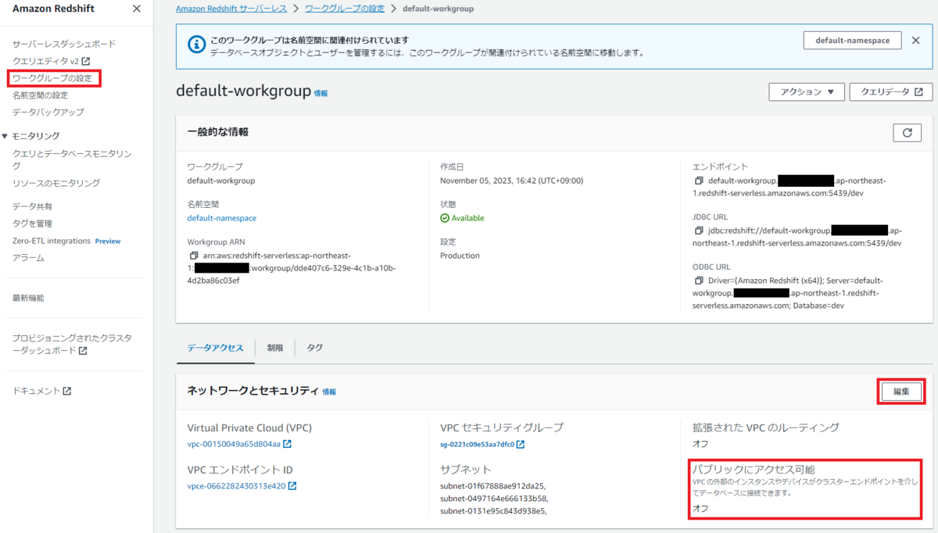Select ワークグループの設定 in sidebar

(x=52, y=78)
